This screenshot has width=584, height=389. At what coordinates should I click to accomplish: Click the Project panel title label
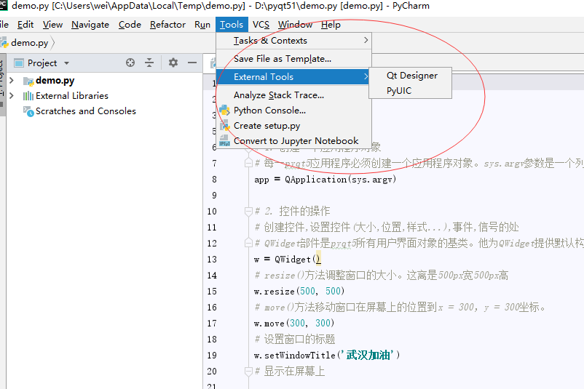(x=42, y=63)
